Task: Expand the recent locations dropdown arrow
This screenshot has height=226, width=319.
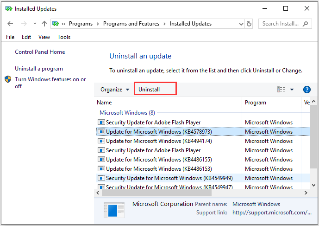Action: 34,24
